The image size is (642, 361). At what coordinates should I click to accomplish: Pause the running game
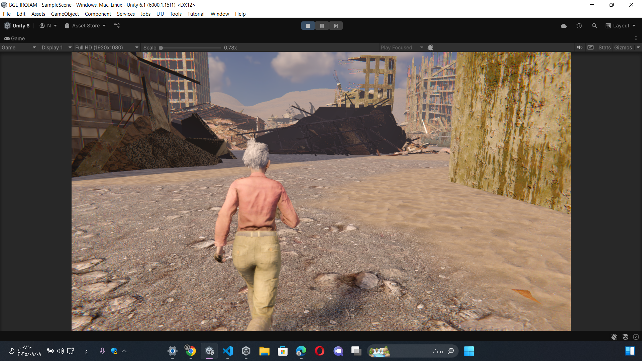tap(322, 26)
